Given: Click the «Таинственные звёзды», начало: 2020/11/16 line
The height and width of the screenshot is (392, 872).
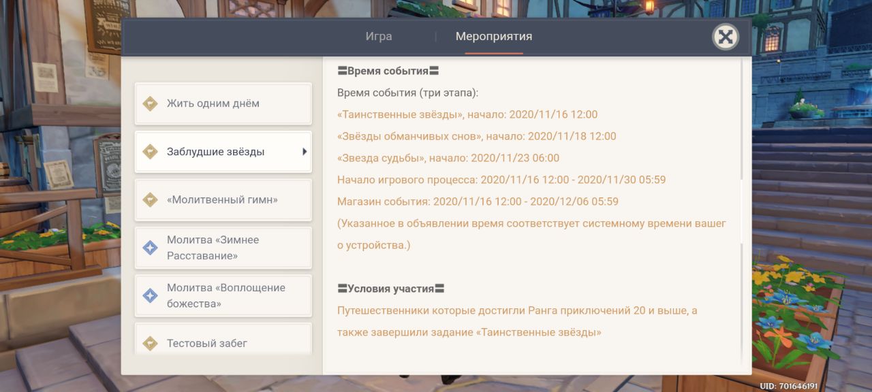Looking at the screenshot, I should [467, 114].
